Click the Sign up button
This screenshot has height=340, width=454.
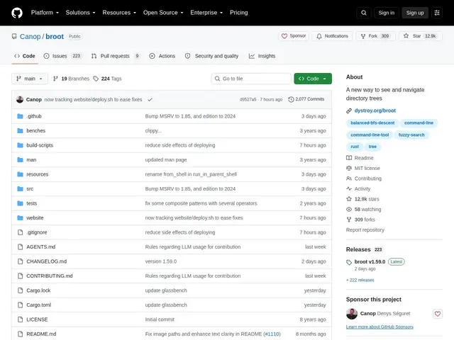pos(414,13)
